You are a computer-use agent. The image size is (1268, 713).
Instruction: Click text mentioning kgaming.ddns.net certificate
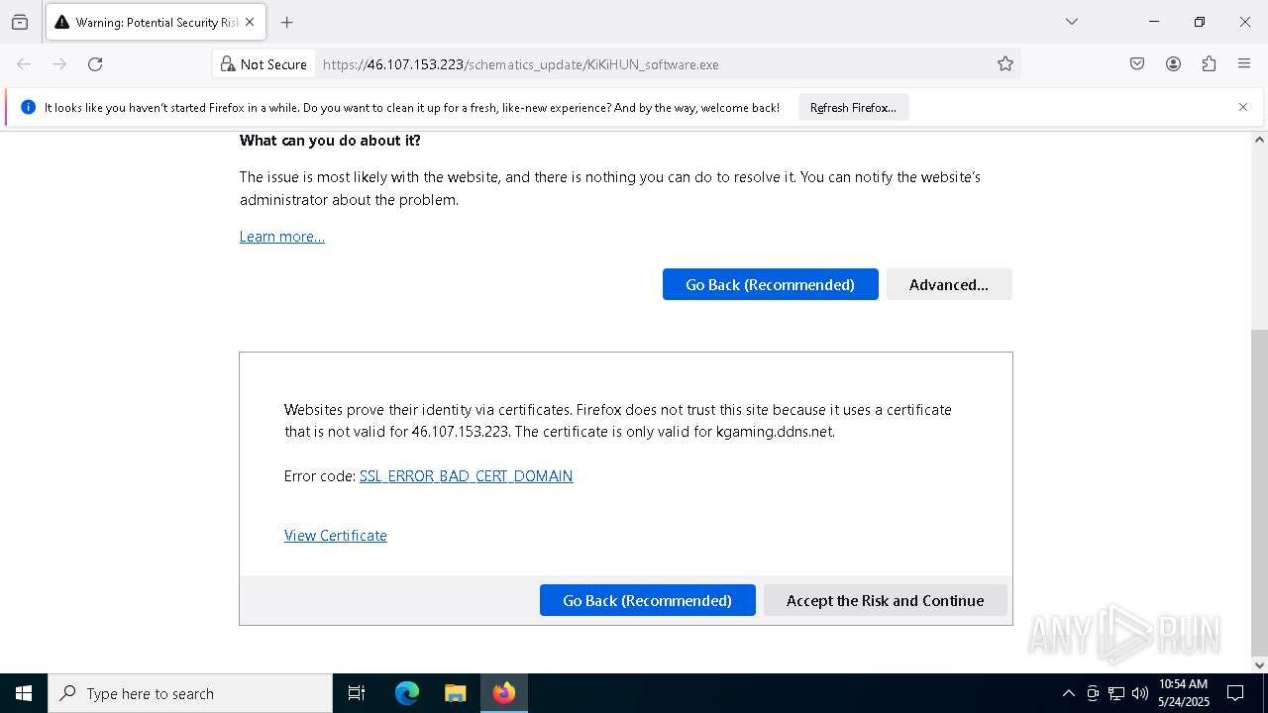point(618,421)
